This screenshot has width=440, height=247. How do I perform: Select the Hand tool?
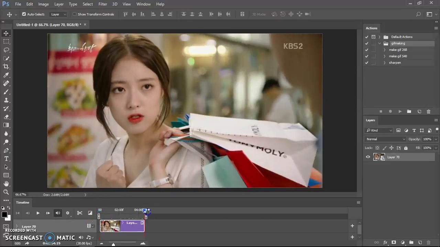pos(6,184)
